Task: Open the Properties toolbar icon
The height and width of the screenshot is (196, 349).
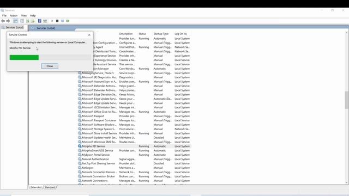Action: click(x=22, y=21)
